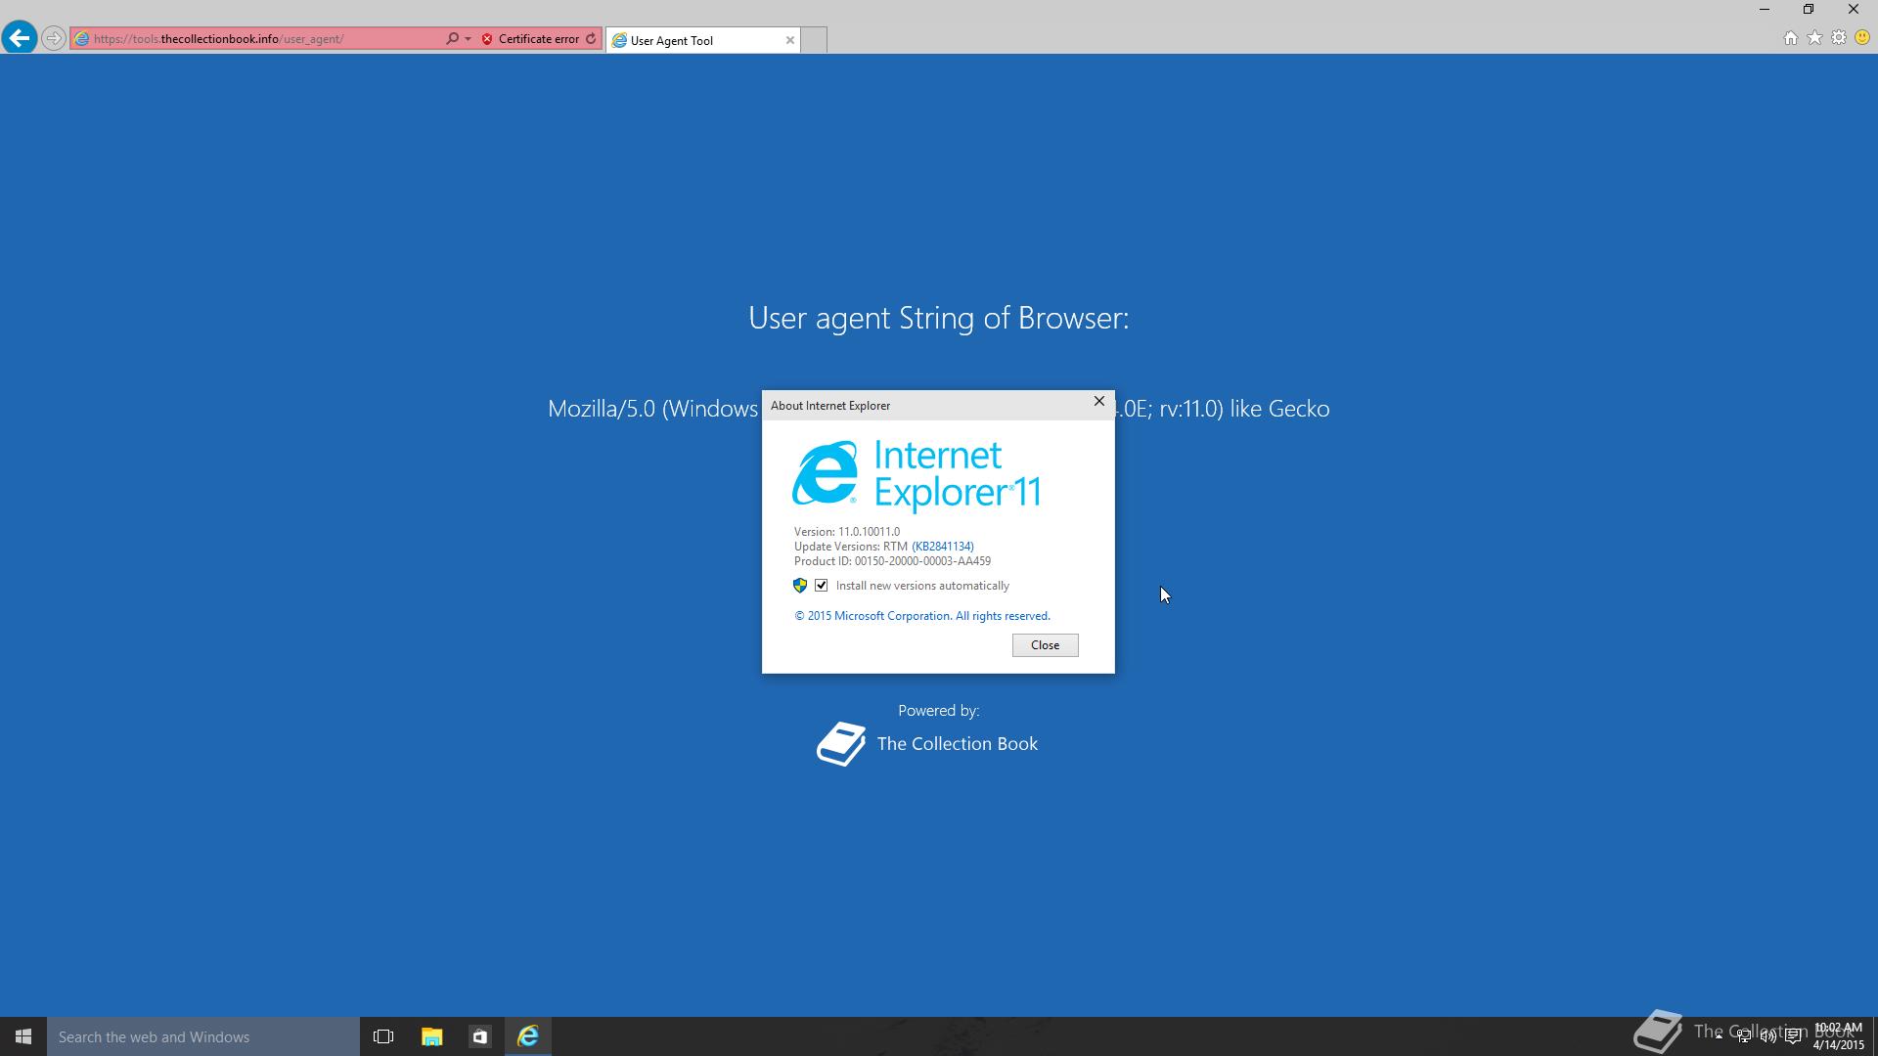Click the Refresh page icon
The height and width of the screenshot is (1056, 1878).
coord(591,39)
